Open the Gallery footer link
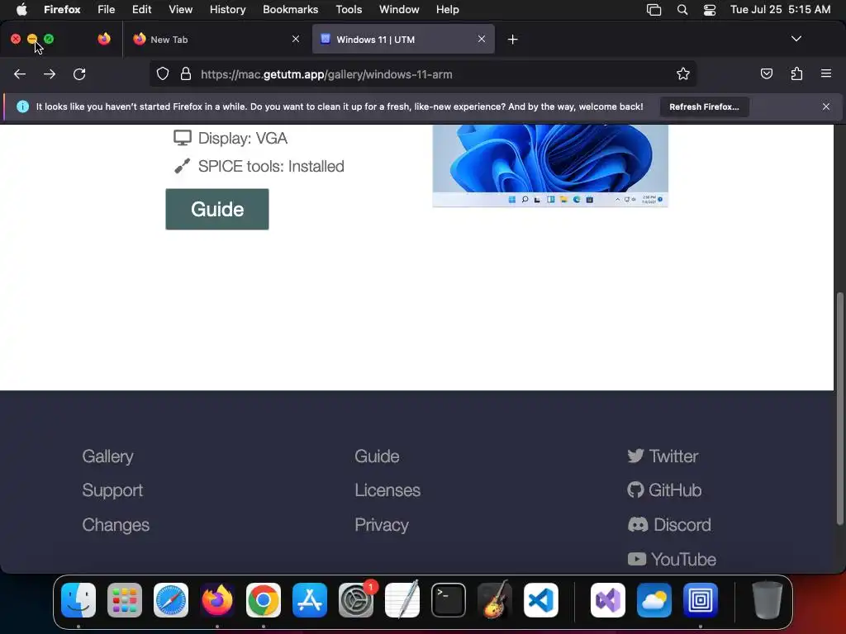846x634 pixels. click(x=108, y=456)
